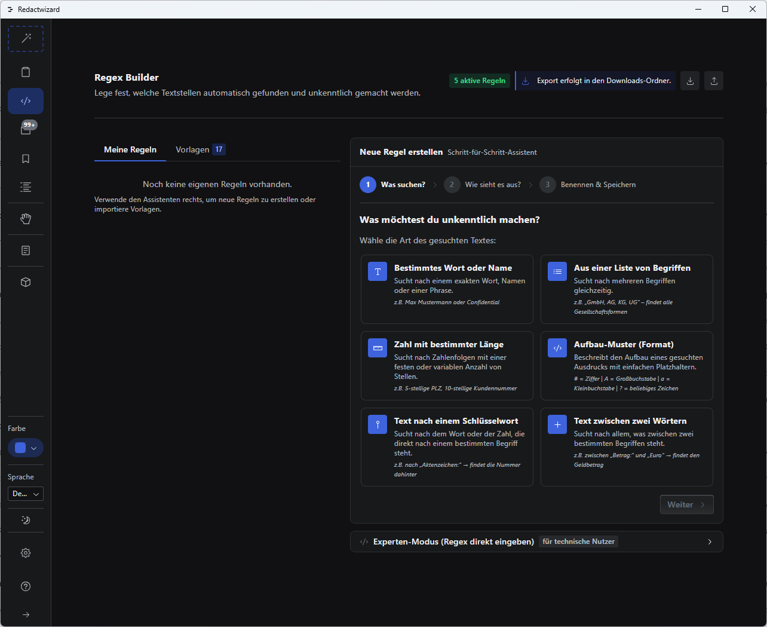The width and height of the screenshot is (767, 627).
Task: Choose Aufbau-Muster (Format) card
Action: [627, 366]
